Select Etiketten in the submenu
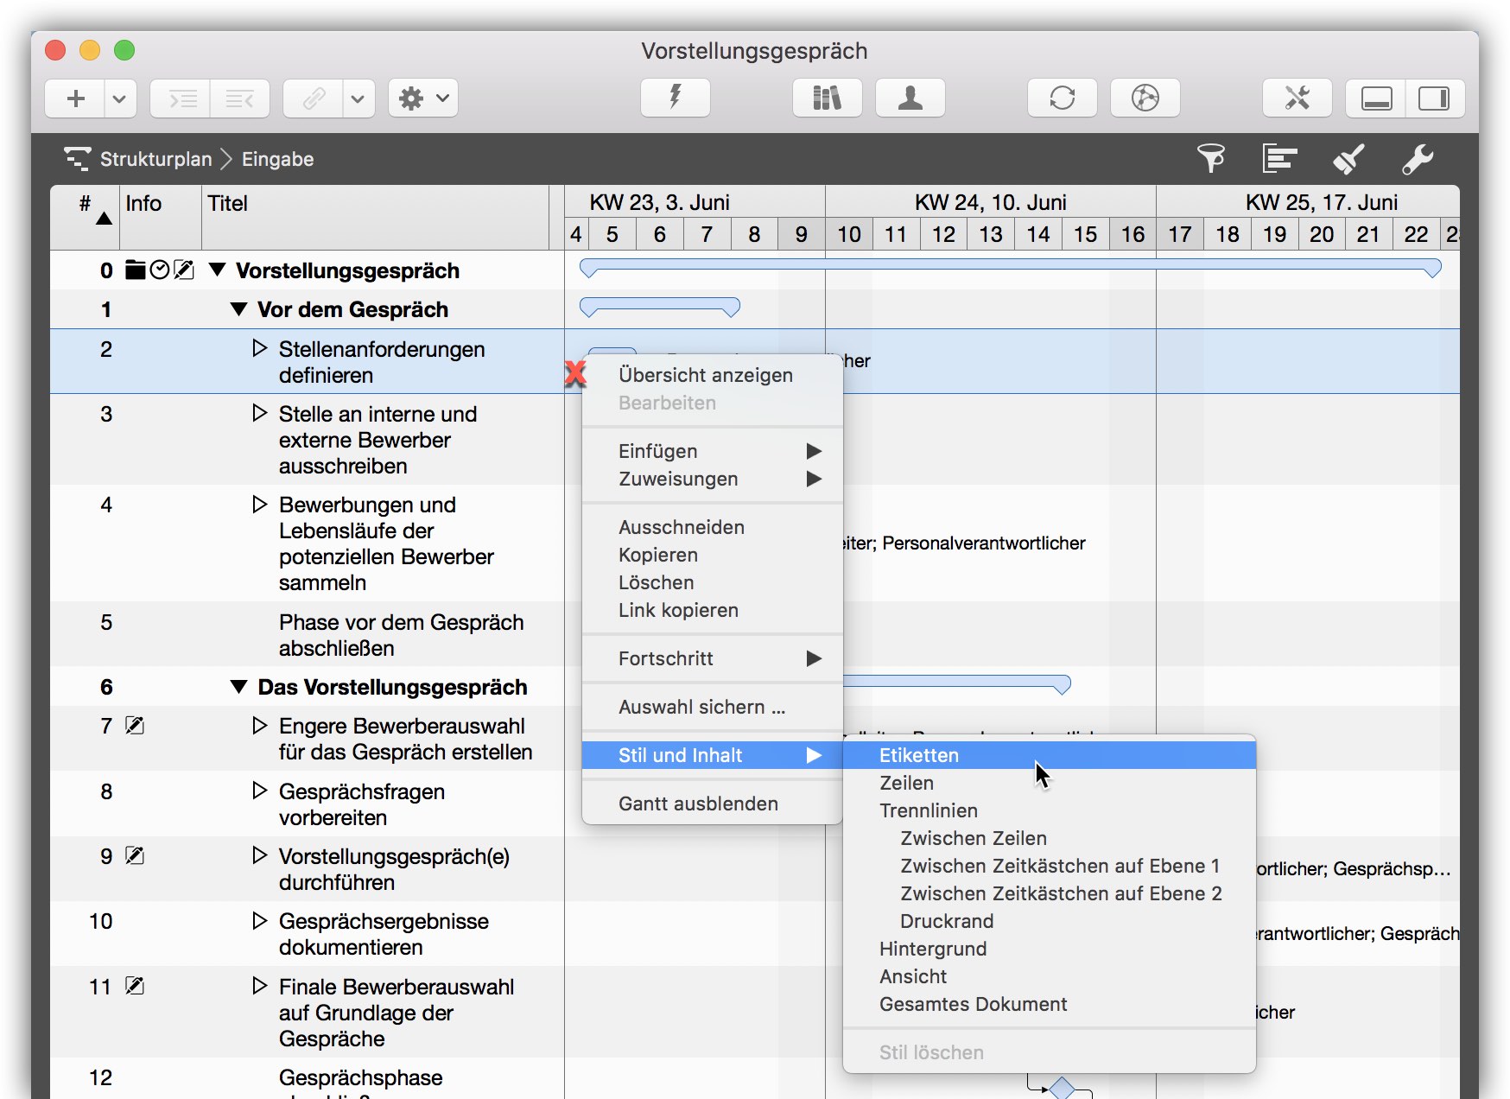 (919, 755)
